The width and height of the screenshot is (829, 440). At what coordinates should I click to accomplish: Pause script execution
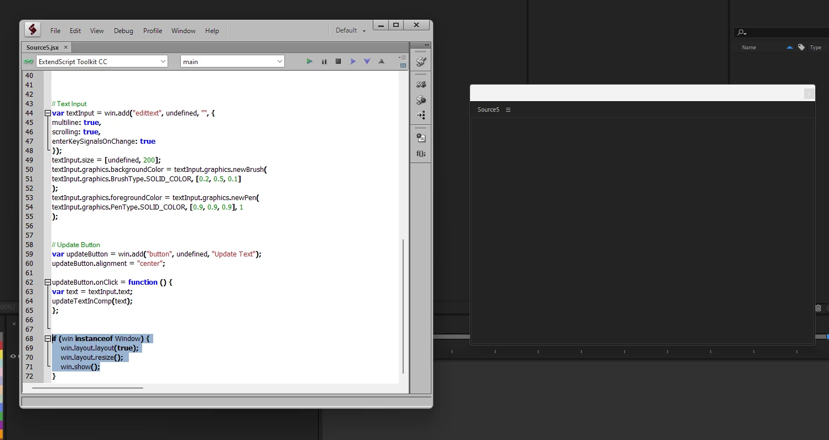coord(324,61)
